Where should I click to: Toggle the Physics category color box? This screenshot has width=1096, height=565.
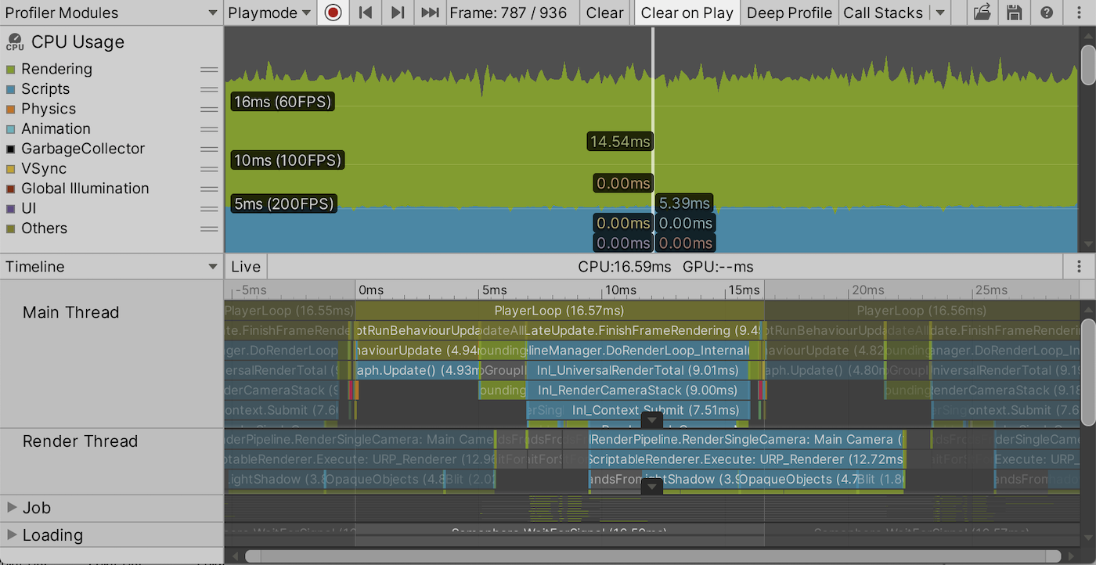pos(10,110)
